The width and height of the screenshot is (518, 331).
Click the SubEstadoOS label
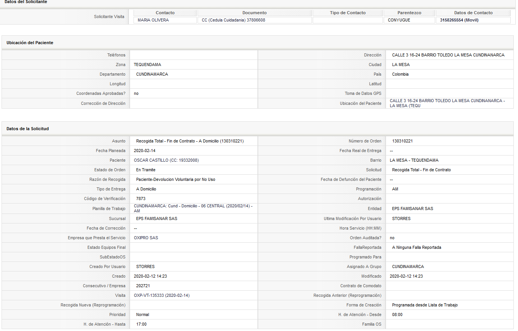coord(112,257)
